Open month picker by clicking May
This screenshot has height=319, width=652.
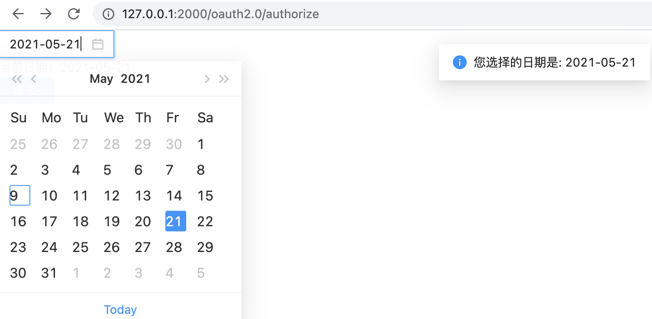pyautogui.click(x=101, y=79)
